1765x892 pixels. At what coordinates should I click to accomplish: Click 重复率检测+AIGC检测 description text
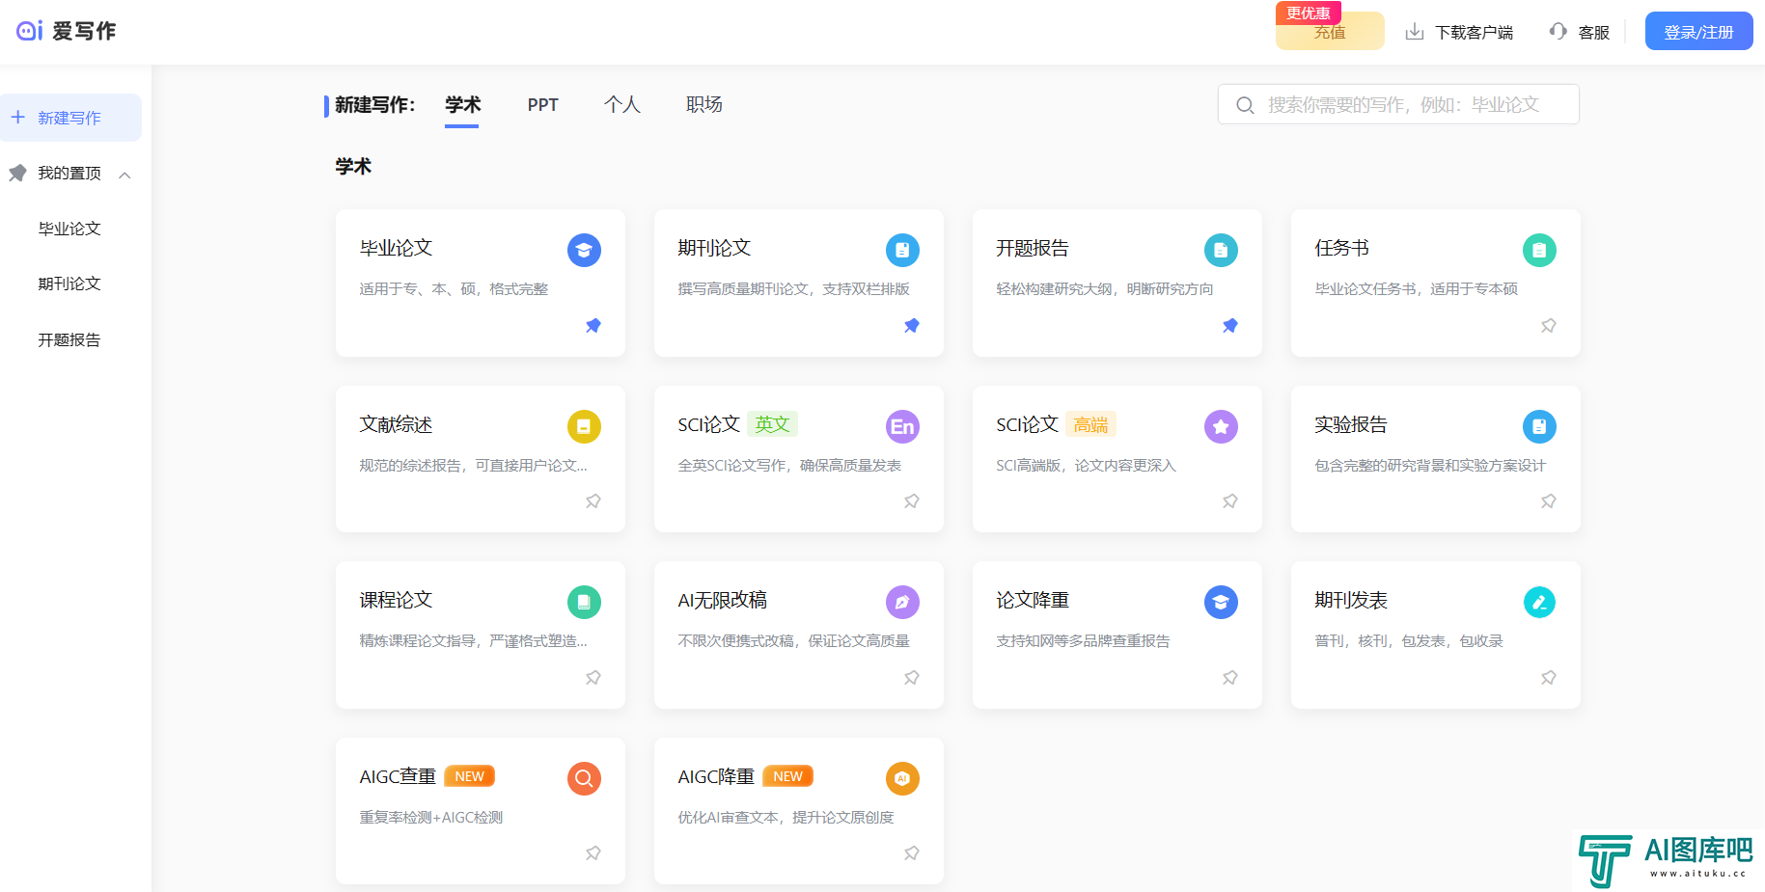click(x=430, y=817)
